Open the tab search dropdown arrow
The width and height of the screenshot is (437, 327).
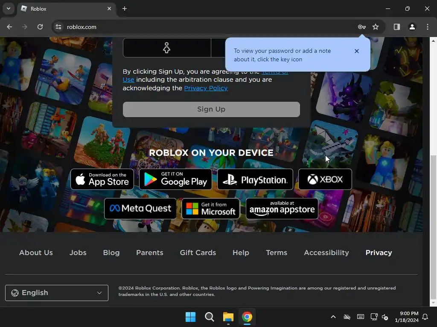pos(9,9)
